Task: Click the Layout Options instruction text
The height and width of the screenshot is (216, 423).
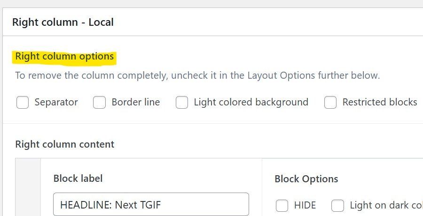Action: coord(197,75)
